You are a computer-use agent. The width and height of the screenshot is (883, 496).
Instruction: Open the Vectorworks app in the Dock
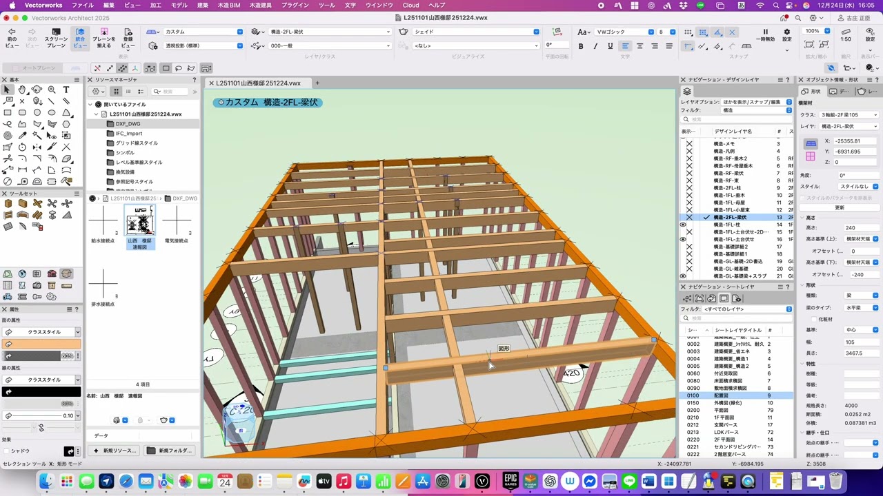tap(482, 481)
